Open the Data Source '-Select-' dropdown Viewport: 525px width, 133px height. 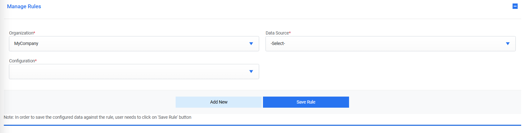coord(390,44)
